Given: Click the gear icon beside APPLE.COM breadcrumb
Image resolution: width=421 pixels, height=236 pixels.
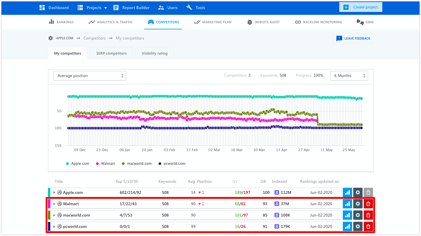Looking at the screenshot, I should click(51, 38).
